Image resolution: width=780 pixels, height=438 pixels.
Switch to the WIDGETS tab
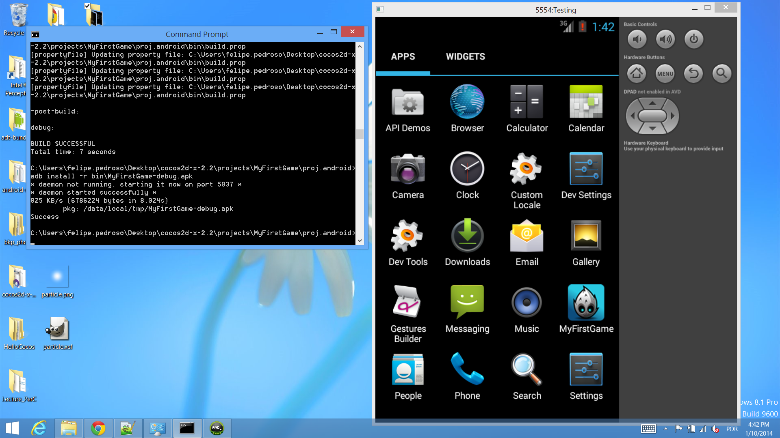[x=465, y=57]
